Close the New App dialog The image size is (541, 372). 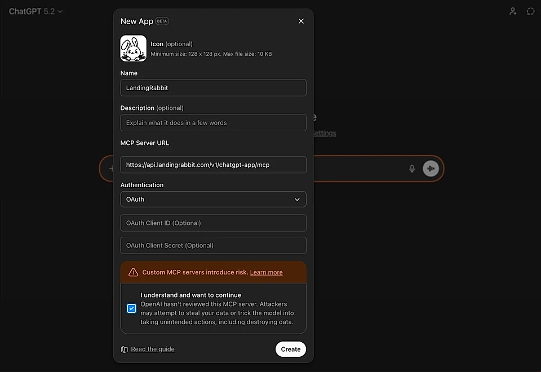[x=301, y=21]
